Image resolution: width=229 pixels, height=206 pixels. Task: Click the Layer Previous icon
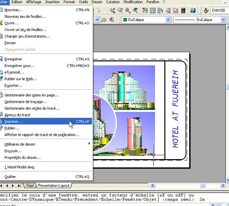pos(112,20)
